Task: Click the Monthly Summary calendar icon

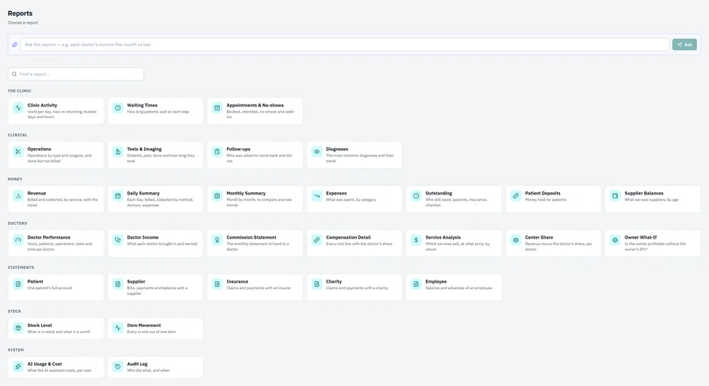Action: 217,195
